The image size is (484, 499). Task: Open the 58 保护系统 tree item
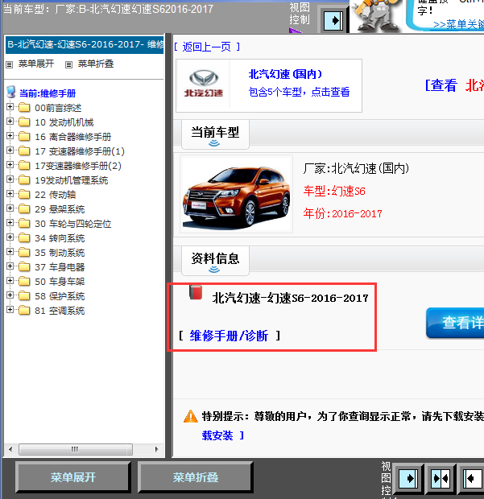(x=60, y=296)
